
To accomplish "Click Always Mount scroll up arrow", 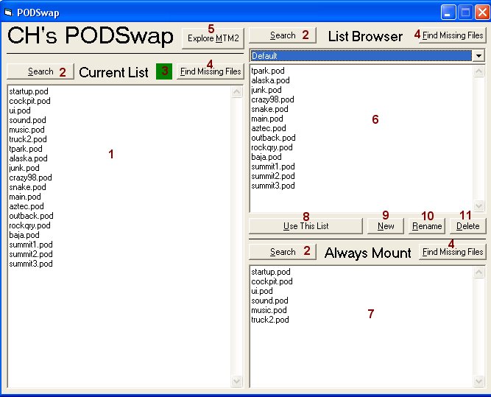I will [478, 273].
